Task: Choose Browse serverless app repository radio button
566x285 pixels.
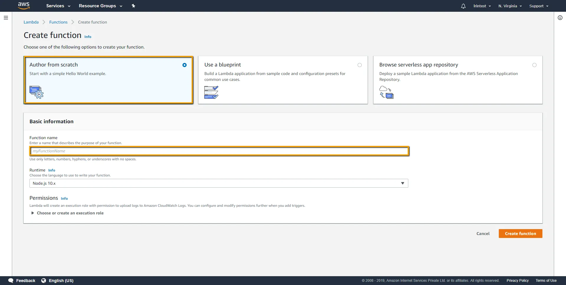Action: click(534, 65)
